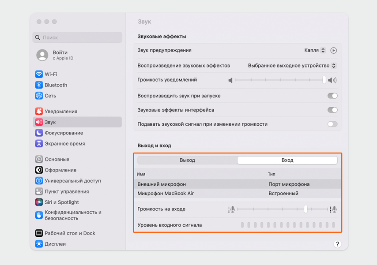
Task: Expand Выбранное выходное устройство dropdown
Action: [x=292, y=66]
